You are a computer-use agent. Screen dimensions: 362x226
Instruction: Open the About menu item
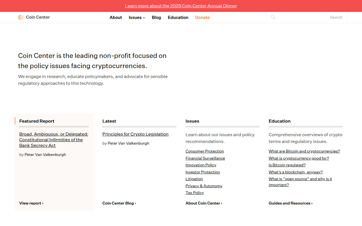pos(116,18)
